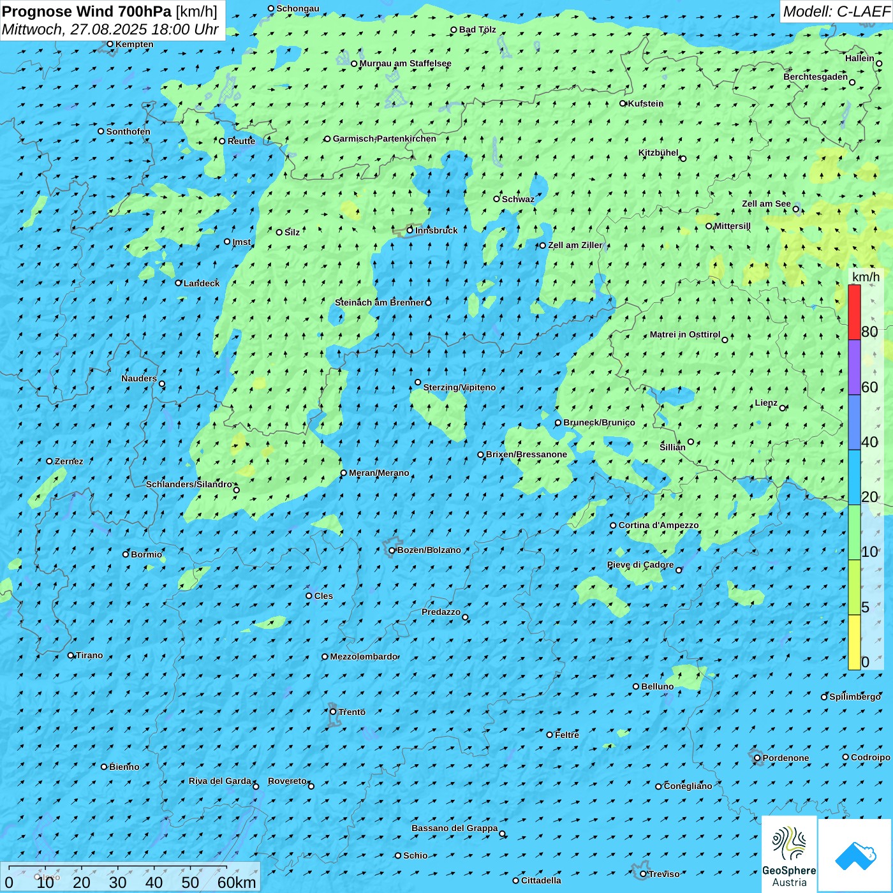Viewport: 893px width, 893px height.
Task: Select the Bozen/Bolzano location marker
Action: (x=392, y=550)
